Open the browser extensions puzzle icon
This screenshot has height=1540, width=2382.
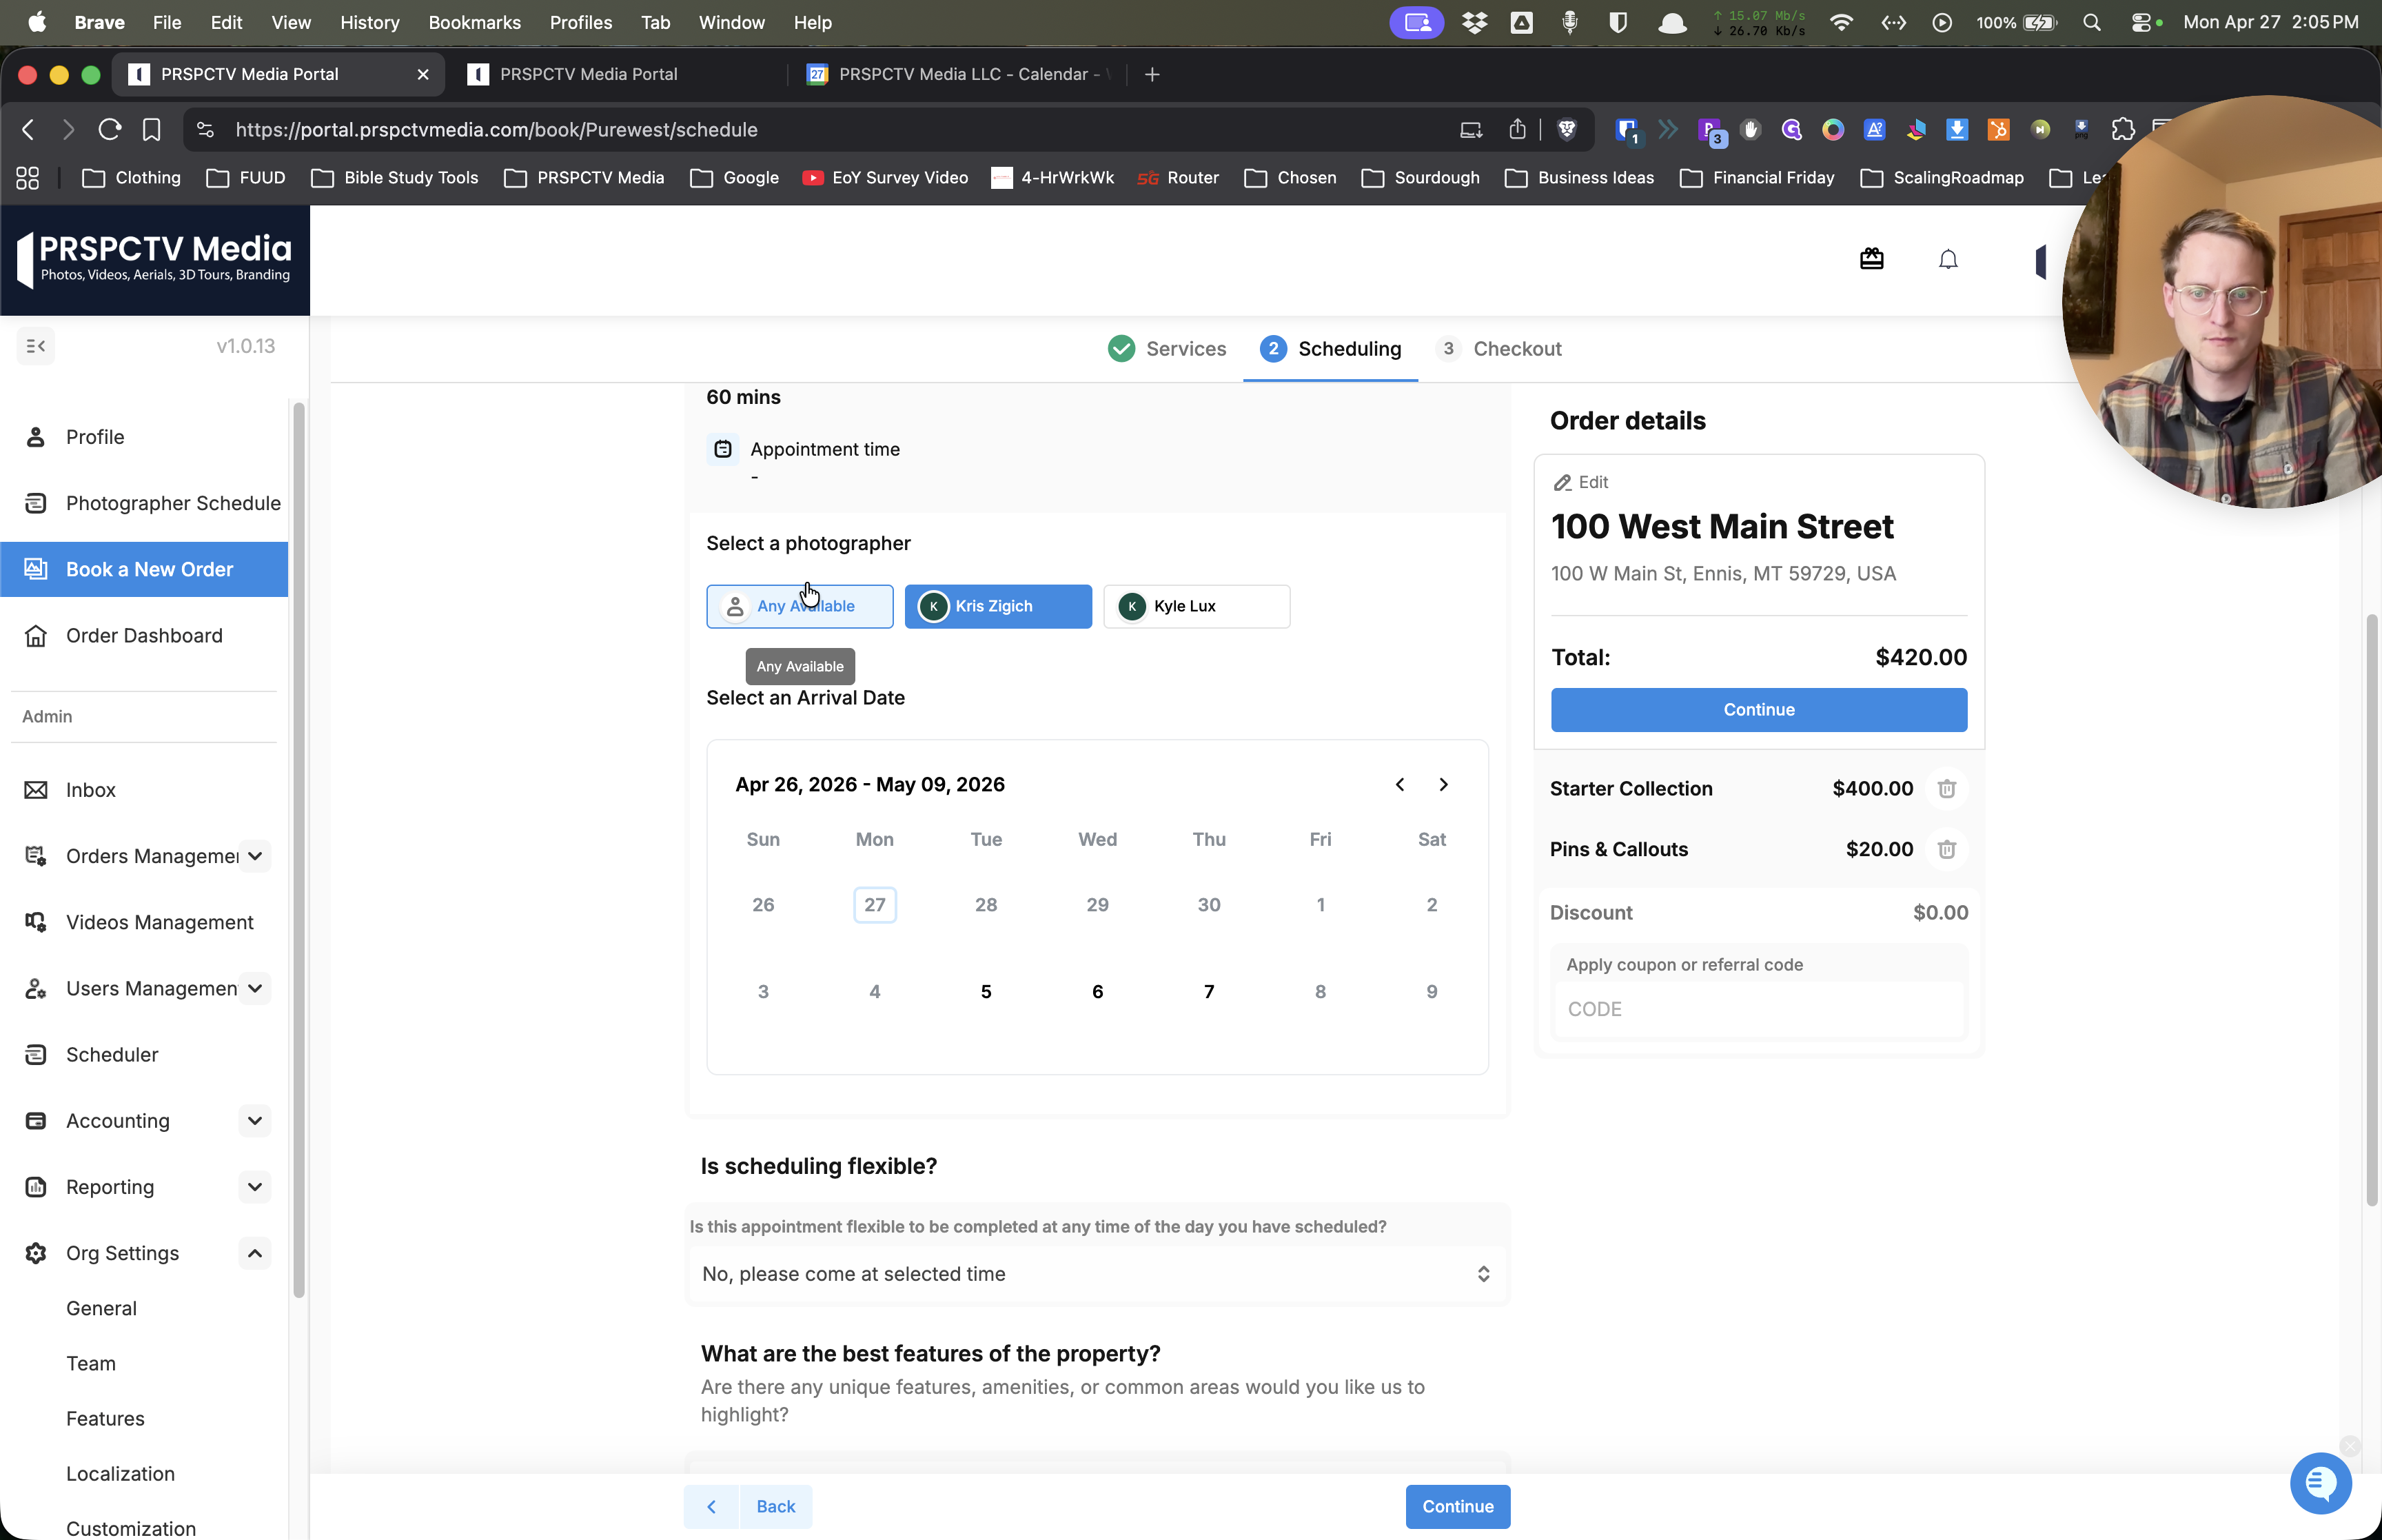tap(2123, 130)
